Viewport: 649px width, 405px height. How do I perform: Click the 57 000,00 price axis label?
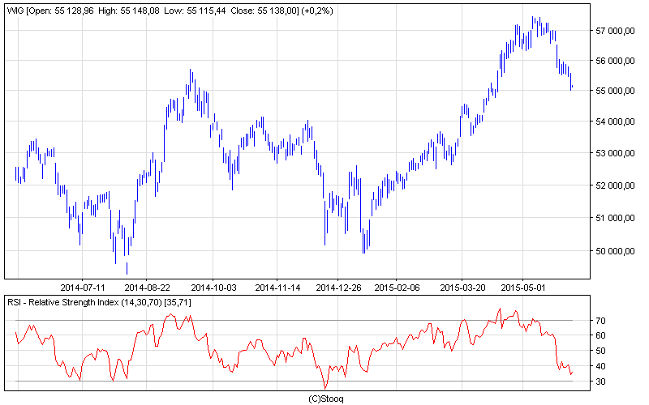coord(613,31)
